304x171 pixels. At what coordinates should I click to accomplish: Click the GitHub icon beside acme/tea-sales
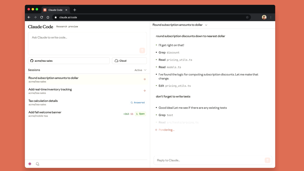coord(32,61)
